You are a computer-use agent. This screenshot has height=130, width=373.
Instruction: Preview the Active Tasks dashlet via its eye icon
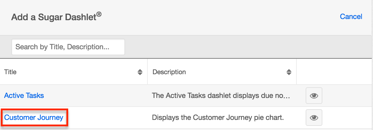click(x=314, y=96)
